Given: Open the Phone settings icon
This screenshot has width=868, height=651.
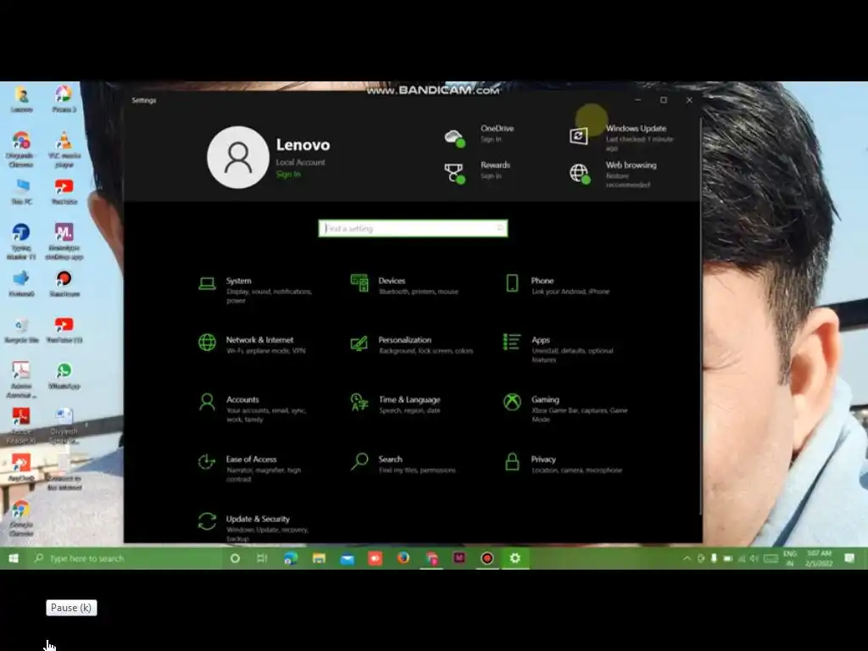Looking at the screenshot, I should click(x=512, y=283).
